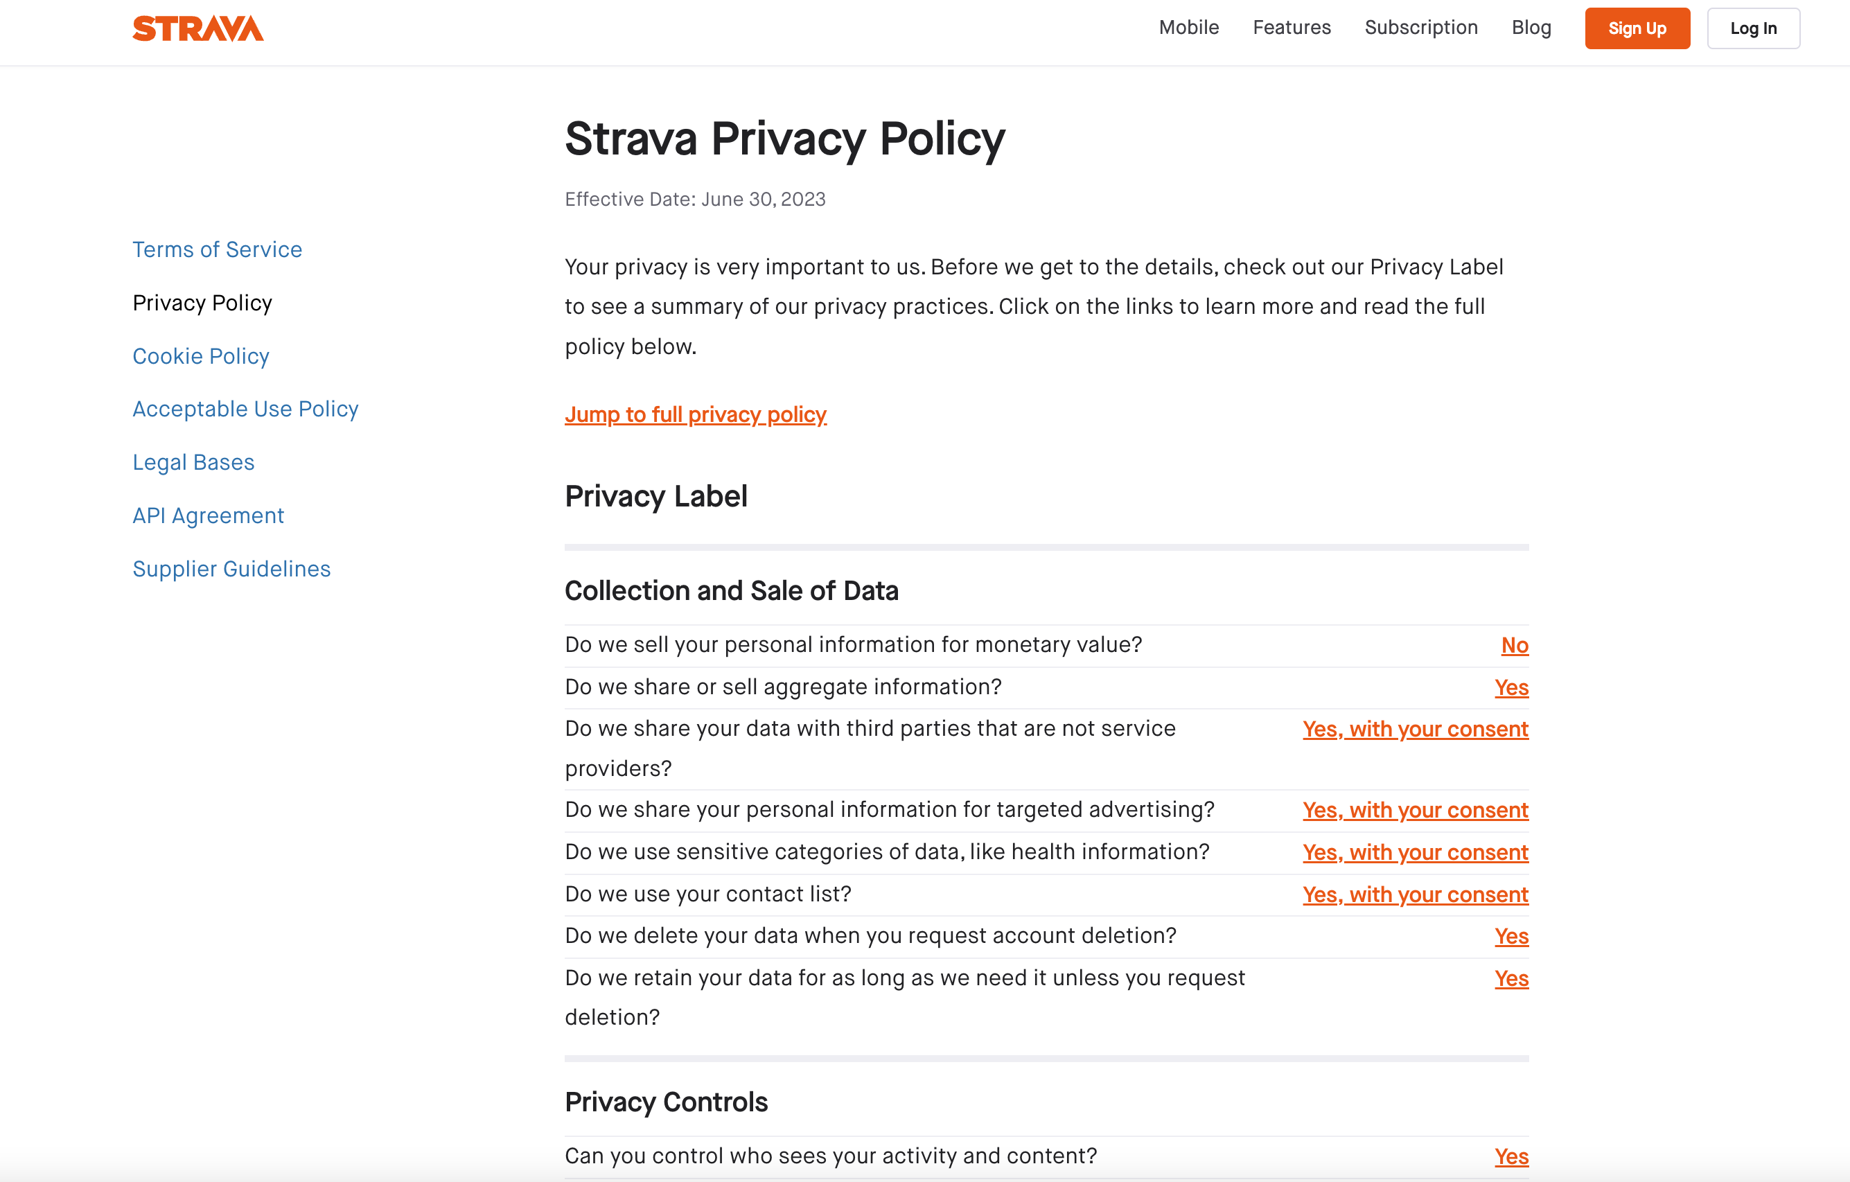Screen dimensions: 1850x1182
Task: Open the Acceptable Use Policy page
Action: pyautogui.click(x=245, y=409)
